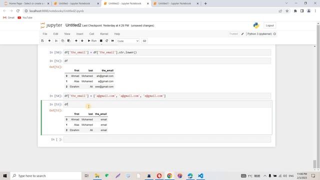320x180 pixels.
Task: Click the page vertical scrollbar thumb
Action: click(314, 164)
